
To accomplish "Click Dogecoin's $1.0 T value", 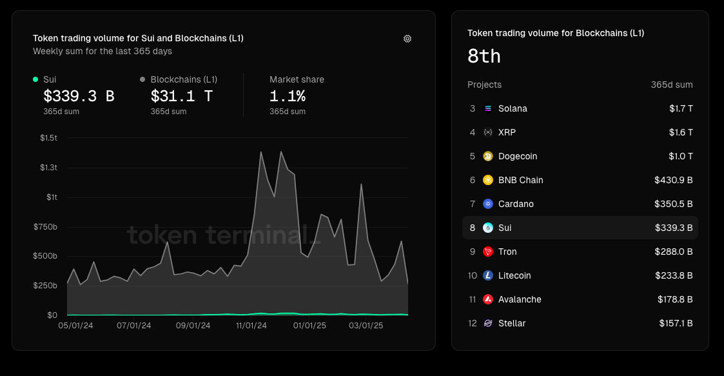I will pyautogui.click(x=681, y=156).
